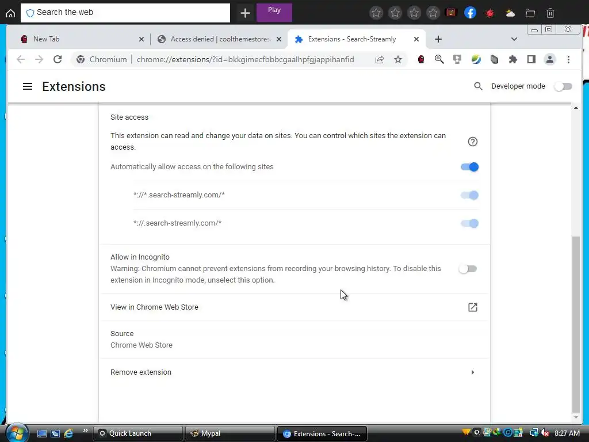Screen dimensions: 589x442
Task: Click the red crewmate extension icon
Action: coord(420,59)
